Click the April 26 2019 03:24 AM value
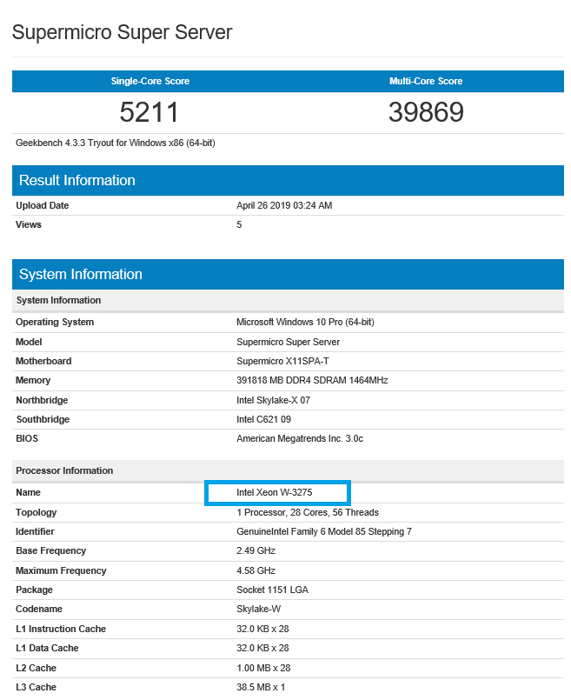Screen dimensions: 571x700 click(284, 205)
